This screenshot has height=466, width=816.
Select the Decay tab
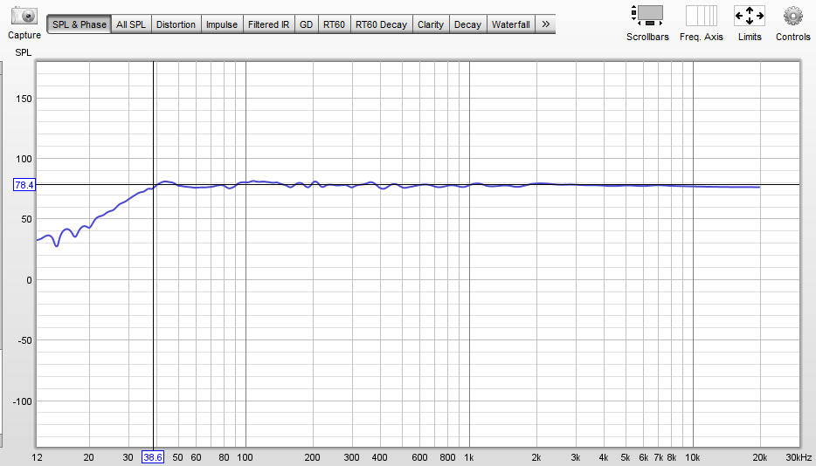467,24
